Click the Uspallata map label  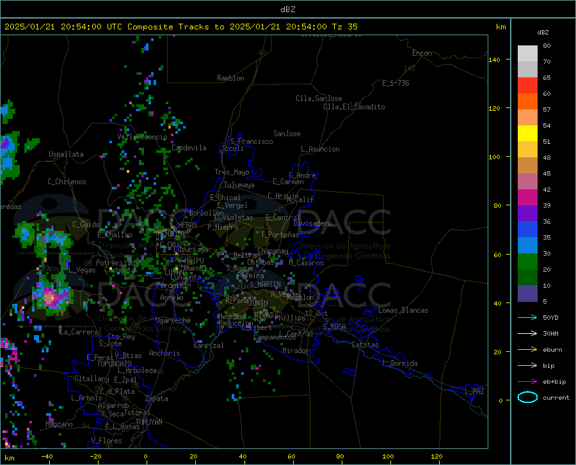(x=66, y=154)
